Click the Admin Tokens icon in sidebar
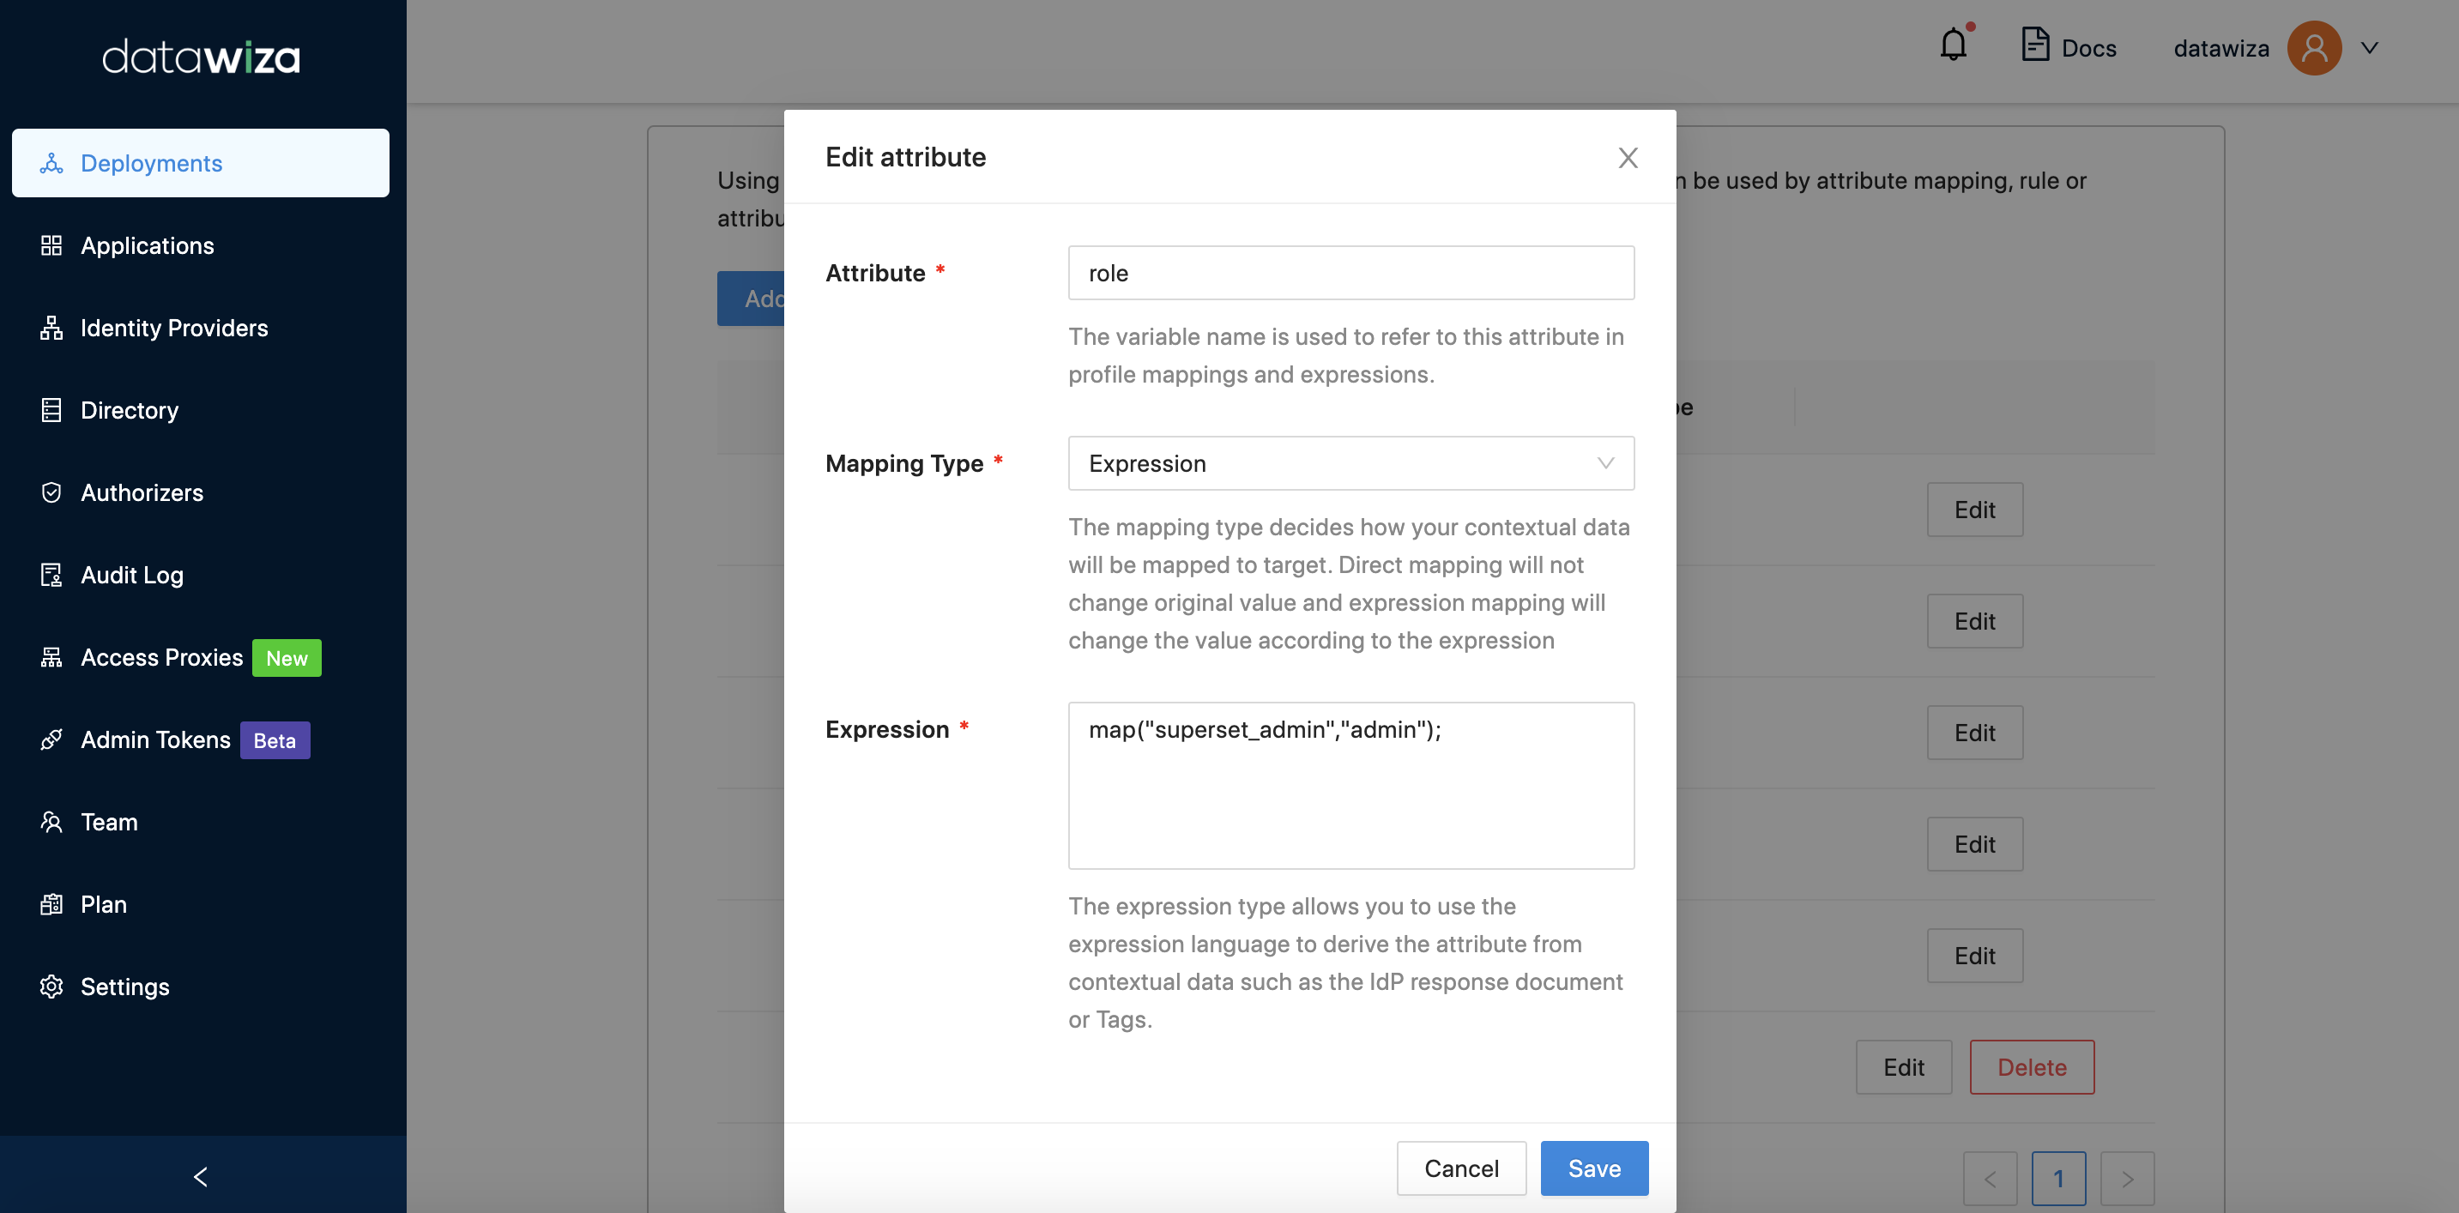This screenshot has height=1213, width=2459. pos(50,737)
